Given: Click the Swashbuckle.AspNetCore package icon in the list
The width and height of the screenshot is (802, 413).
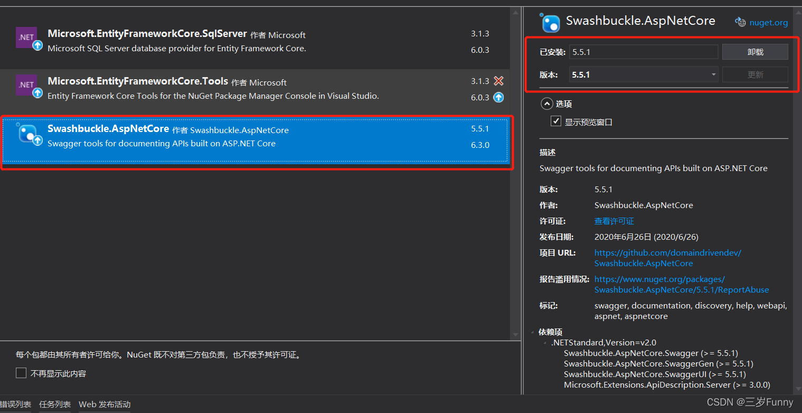Looking at the screenshot, I should pos(29,133).
